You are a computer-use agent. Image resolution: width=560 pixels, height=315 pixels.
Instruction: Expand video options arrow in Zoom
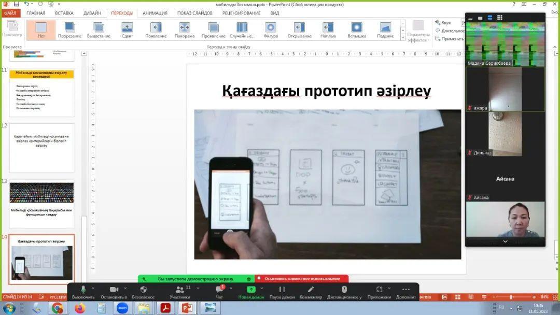coord(125,288)
